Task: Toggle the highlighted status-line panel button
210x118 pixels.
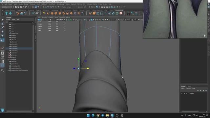Action: coord(97,7)
